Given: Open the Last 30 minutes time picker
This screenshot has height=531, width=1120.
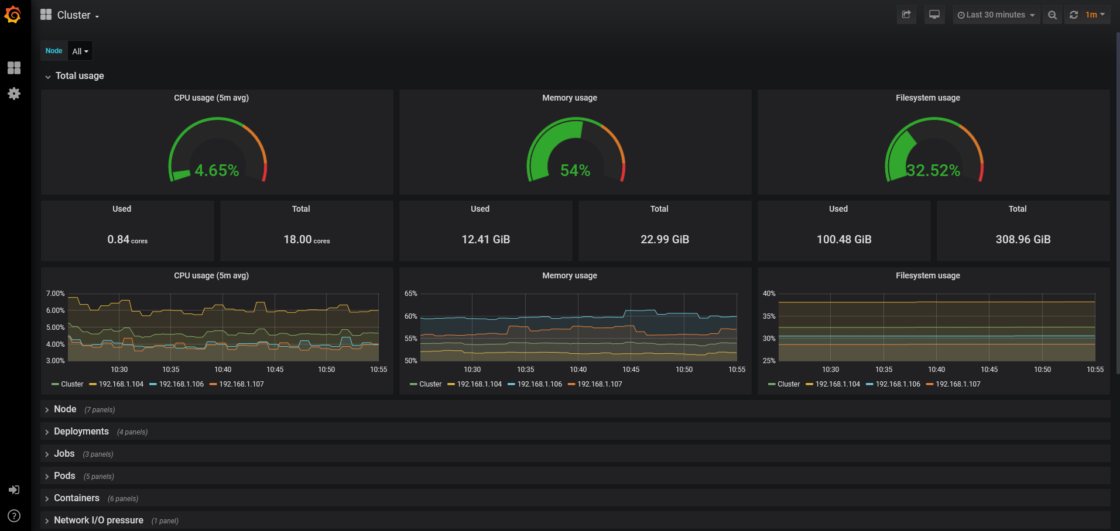Looking at the screenshot, I should coord(996,15).
